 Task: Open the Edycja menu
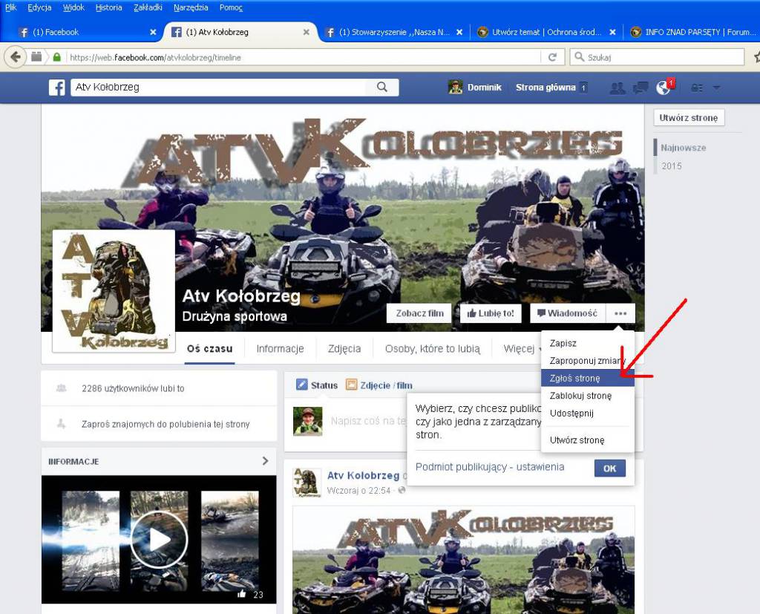(39, 7)
